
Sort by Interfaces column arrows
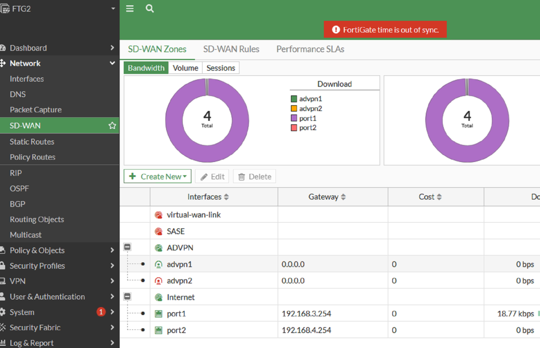pos(226,197)
